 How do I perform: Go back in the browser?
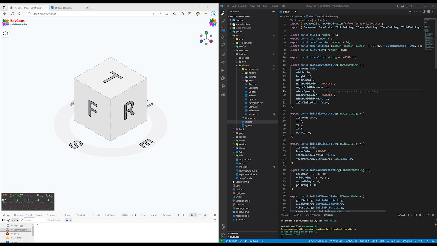pyautogui.click(x=5, y=14)
